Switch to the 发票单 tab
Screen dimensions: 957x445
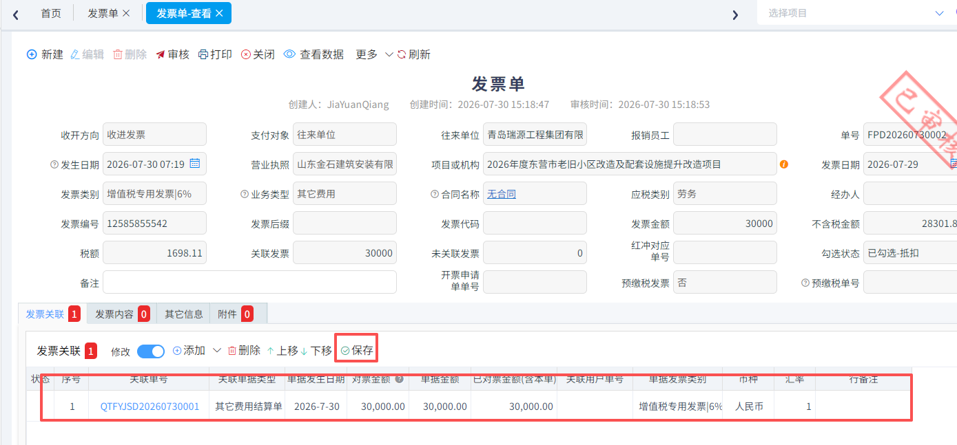point(103,13)
